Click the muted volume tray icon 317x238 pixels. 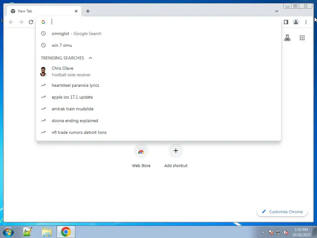pos(286,232)
